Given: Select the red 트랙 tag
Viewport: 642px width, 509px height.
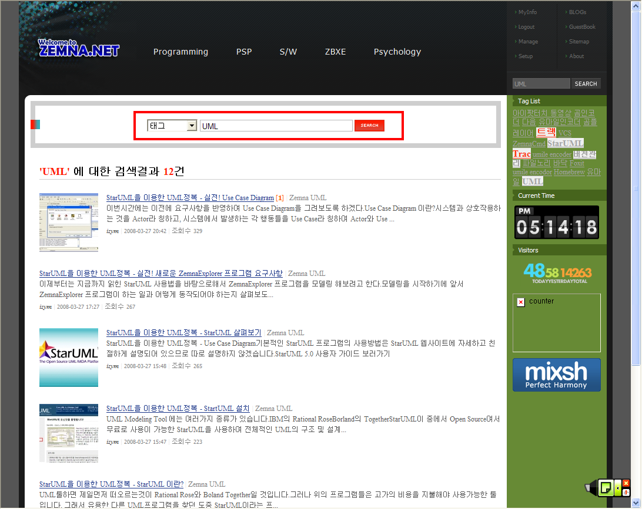Looking at the screenshot, I should pos(546,132).
